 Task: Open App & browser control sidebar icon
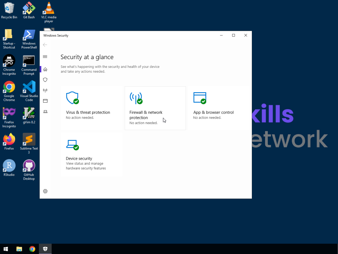coord(45,101)
